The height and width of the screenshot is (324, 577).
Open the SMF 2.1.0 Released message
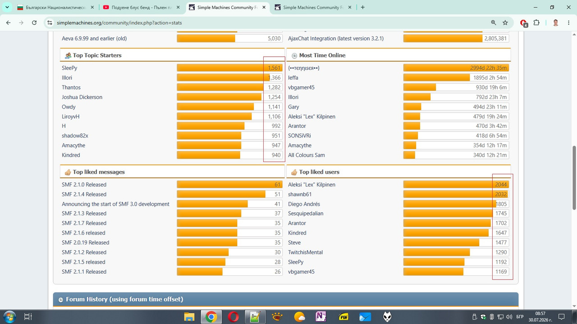(x=84, y=184)
